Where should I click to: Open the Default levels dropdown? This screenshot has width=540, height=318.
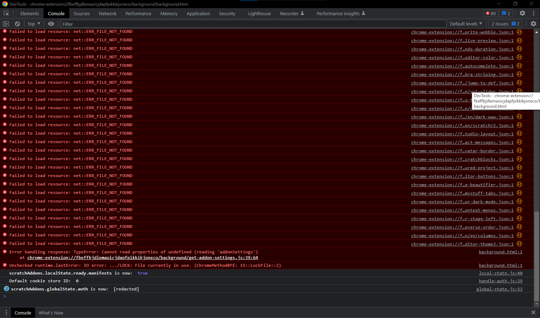point(466,24)
